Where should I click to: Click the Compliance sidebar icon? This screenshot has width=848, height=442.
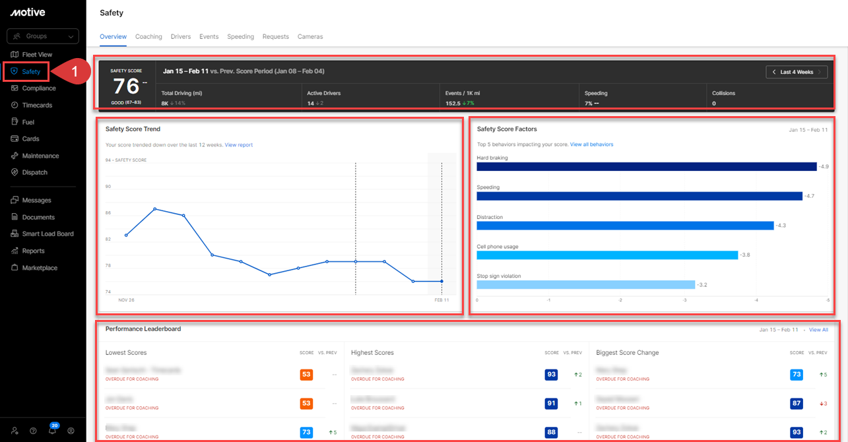[15, 88]
